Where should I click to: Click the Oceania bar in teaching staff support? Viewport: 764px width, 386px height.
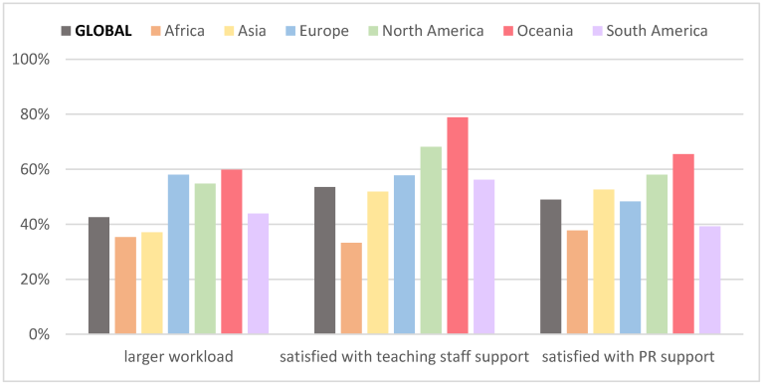coord(458,225)
